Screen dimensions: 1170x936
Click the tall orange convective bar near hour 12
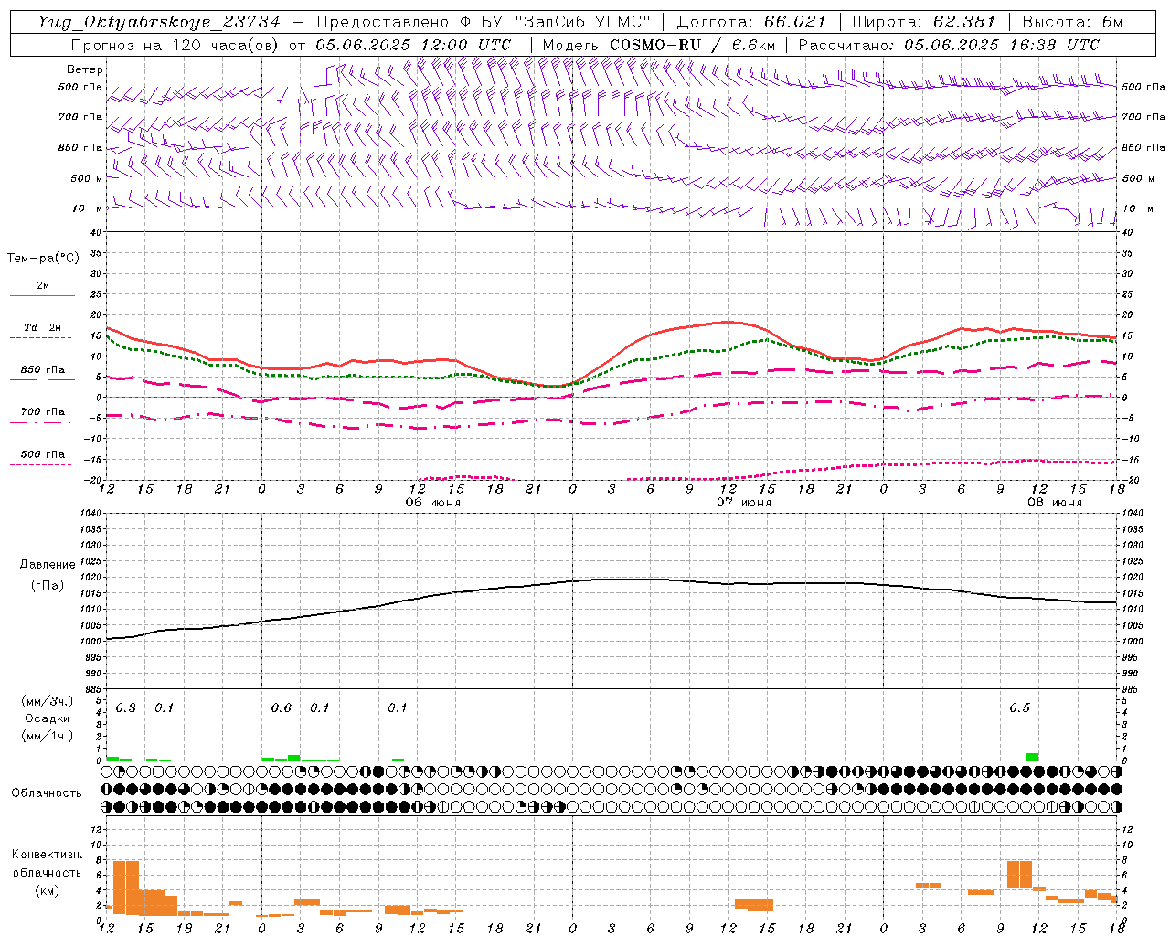pyautogui.click(x=125, y=887)
